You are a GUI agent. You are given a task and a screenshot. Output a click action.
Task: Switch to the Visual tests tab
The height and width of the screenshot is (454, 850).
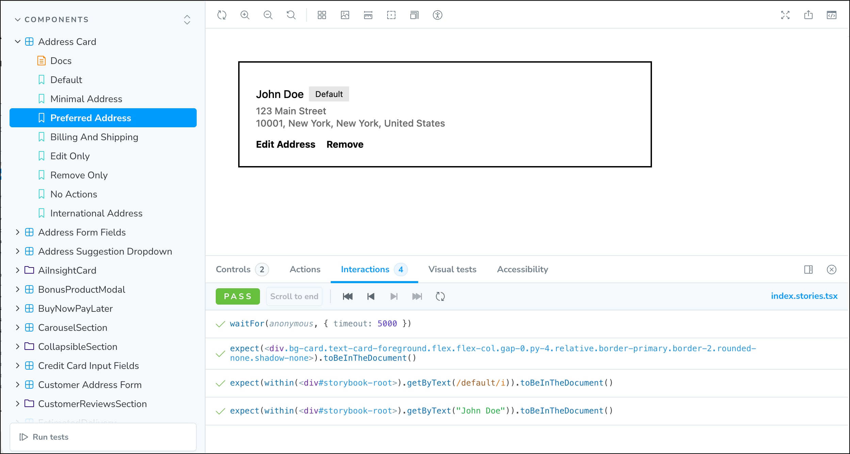point(452,269)
